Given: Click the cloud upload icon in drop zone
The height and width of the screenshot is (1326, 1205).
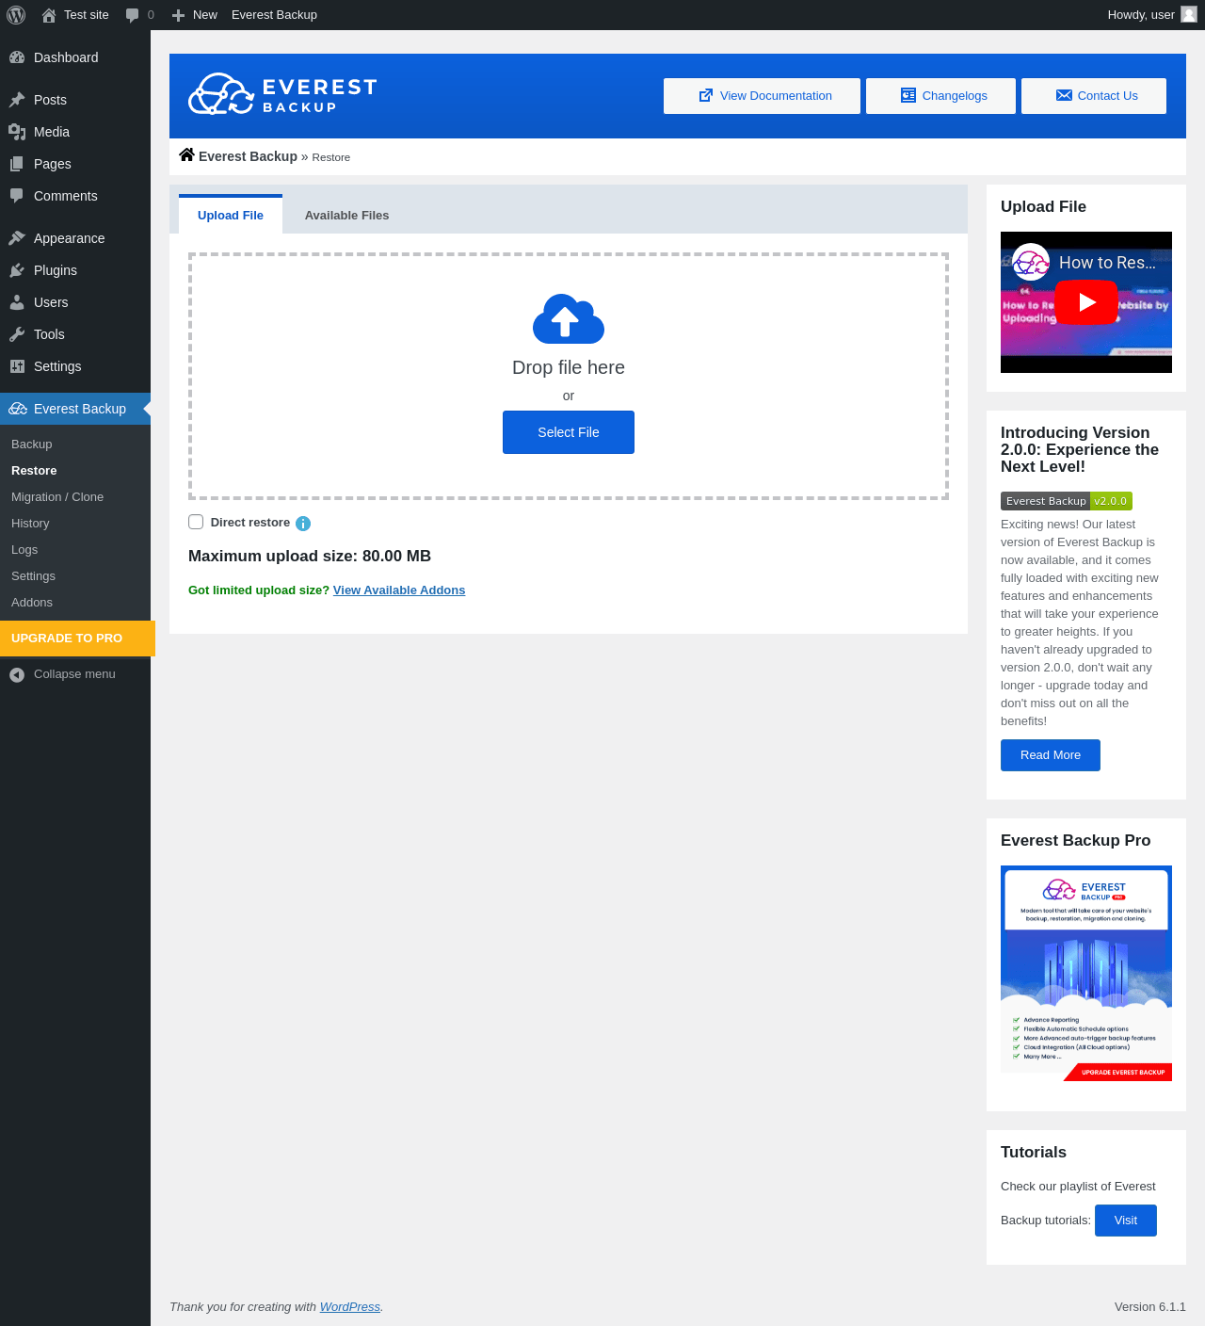Looking at the screenshot, I should [x=569, y=318].
